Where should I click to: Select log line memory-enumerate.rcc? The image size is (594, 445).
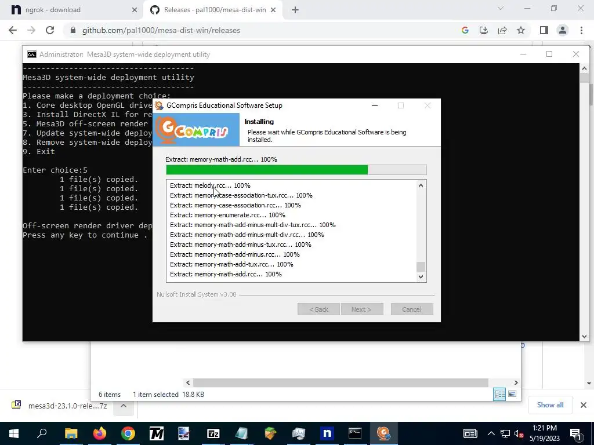coord(227,215)
